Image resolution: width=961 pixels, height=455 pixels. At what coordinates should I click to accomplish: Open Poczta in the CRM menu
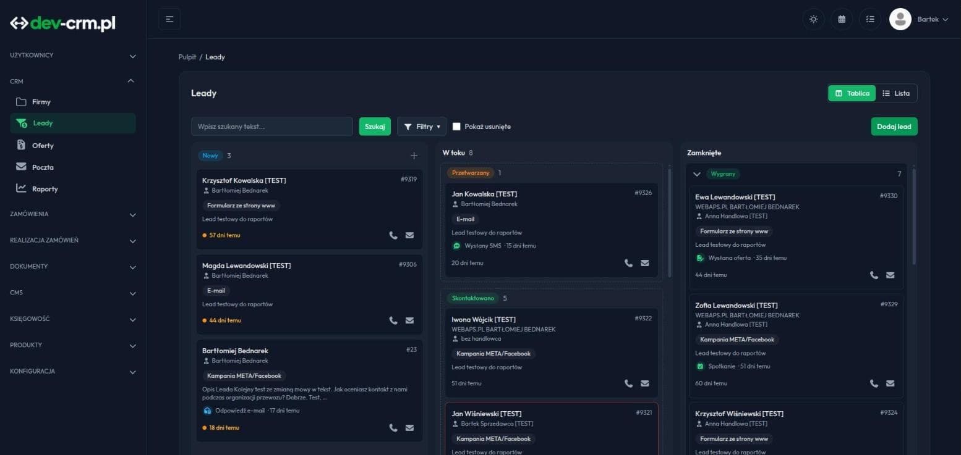[x=73, y=167]
